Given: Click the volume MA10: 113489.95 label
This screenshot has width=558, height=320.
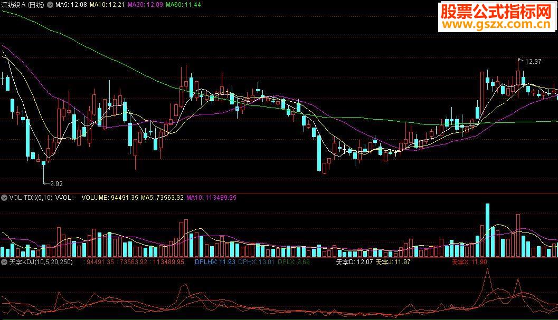Looking at the screenshot, I should click(211, 198).
